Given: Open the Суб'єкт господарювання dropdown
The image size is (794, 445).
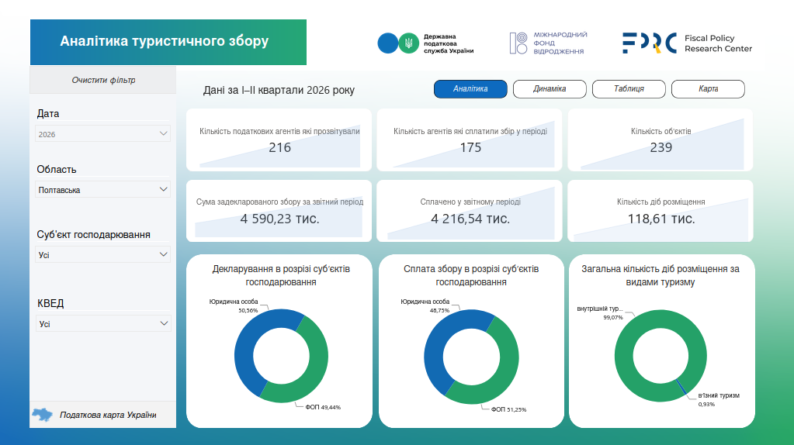Looking at the screenshot, I should pyautogui.click(x=102, y=255).
